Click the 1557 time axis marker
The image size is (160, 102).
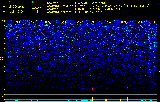coord(108,22)
